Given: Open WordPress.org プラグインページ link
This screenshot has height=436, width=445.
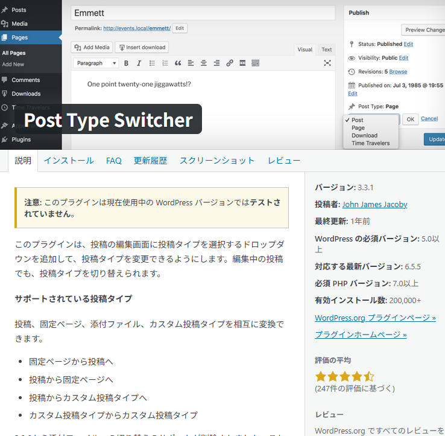Looking at the screenshot, I should coord(375,318).
